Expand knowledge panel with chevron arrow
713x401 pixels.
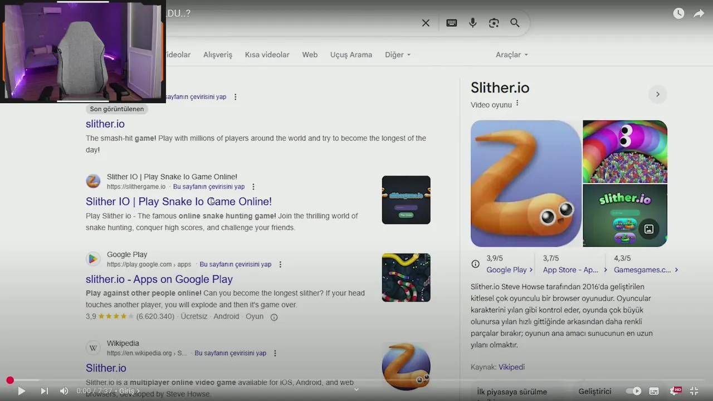point(657,94)
